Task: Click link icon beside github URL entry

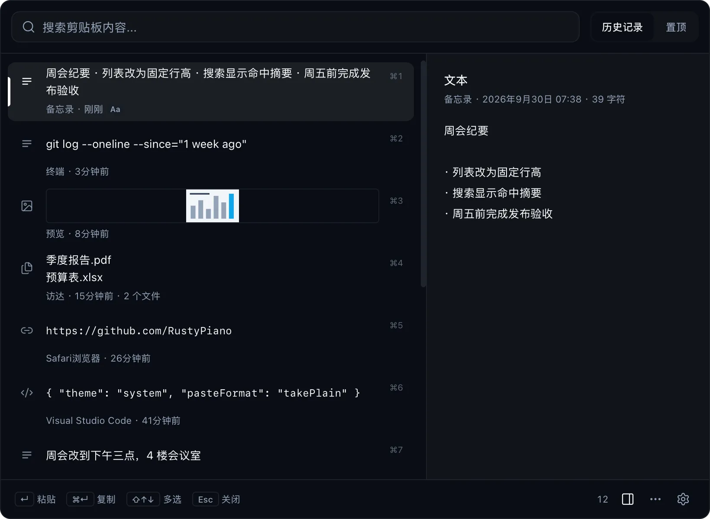Action: [27, 330]
